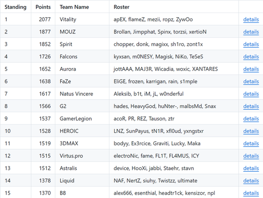
Task: Open details link for Spirit
Action: [251, 44]
